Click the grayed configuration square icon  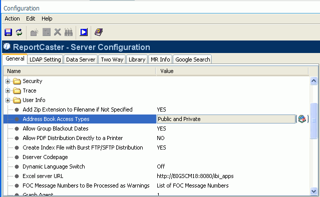tap(47, 32)
